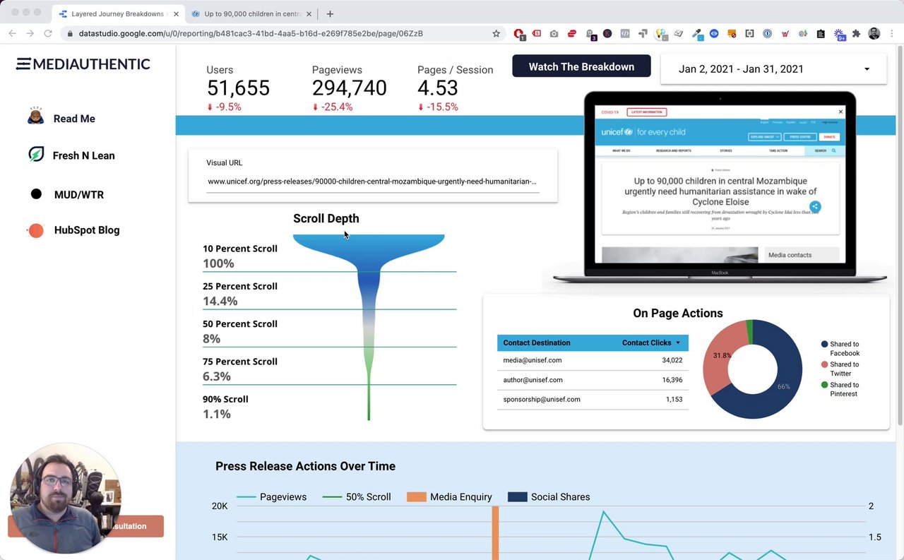The height and width of the screenshot is (560, 904).
Task: Click the sponsorship@unisef.com row
Action: point(593,400)
